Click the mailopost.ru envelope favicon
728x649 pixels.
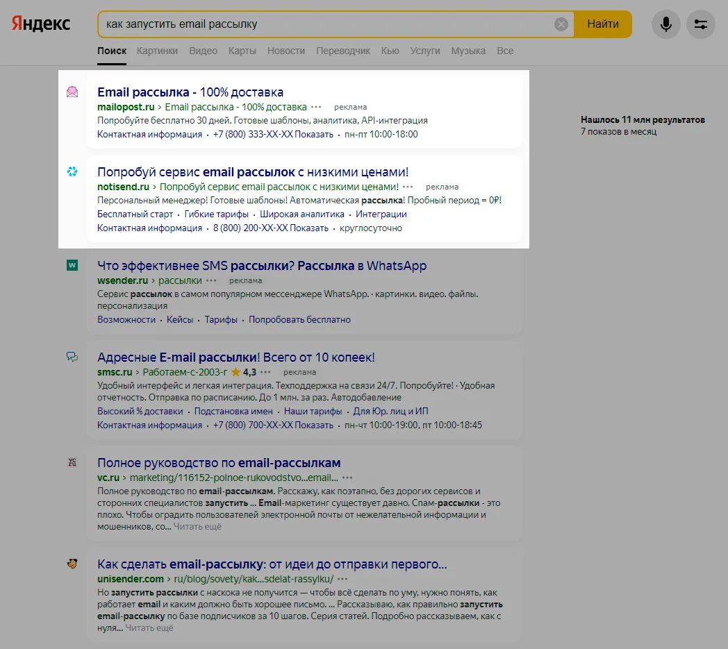click(x=72, y=92)
